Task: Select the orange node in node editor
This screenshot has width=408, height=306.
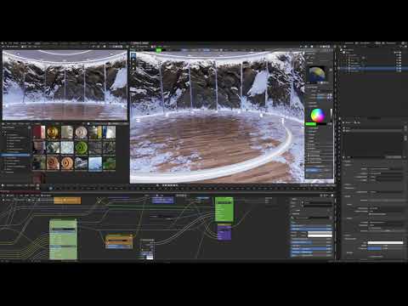Action: pyautogui.click(x=119, y=241)
